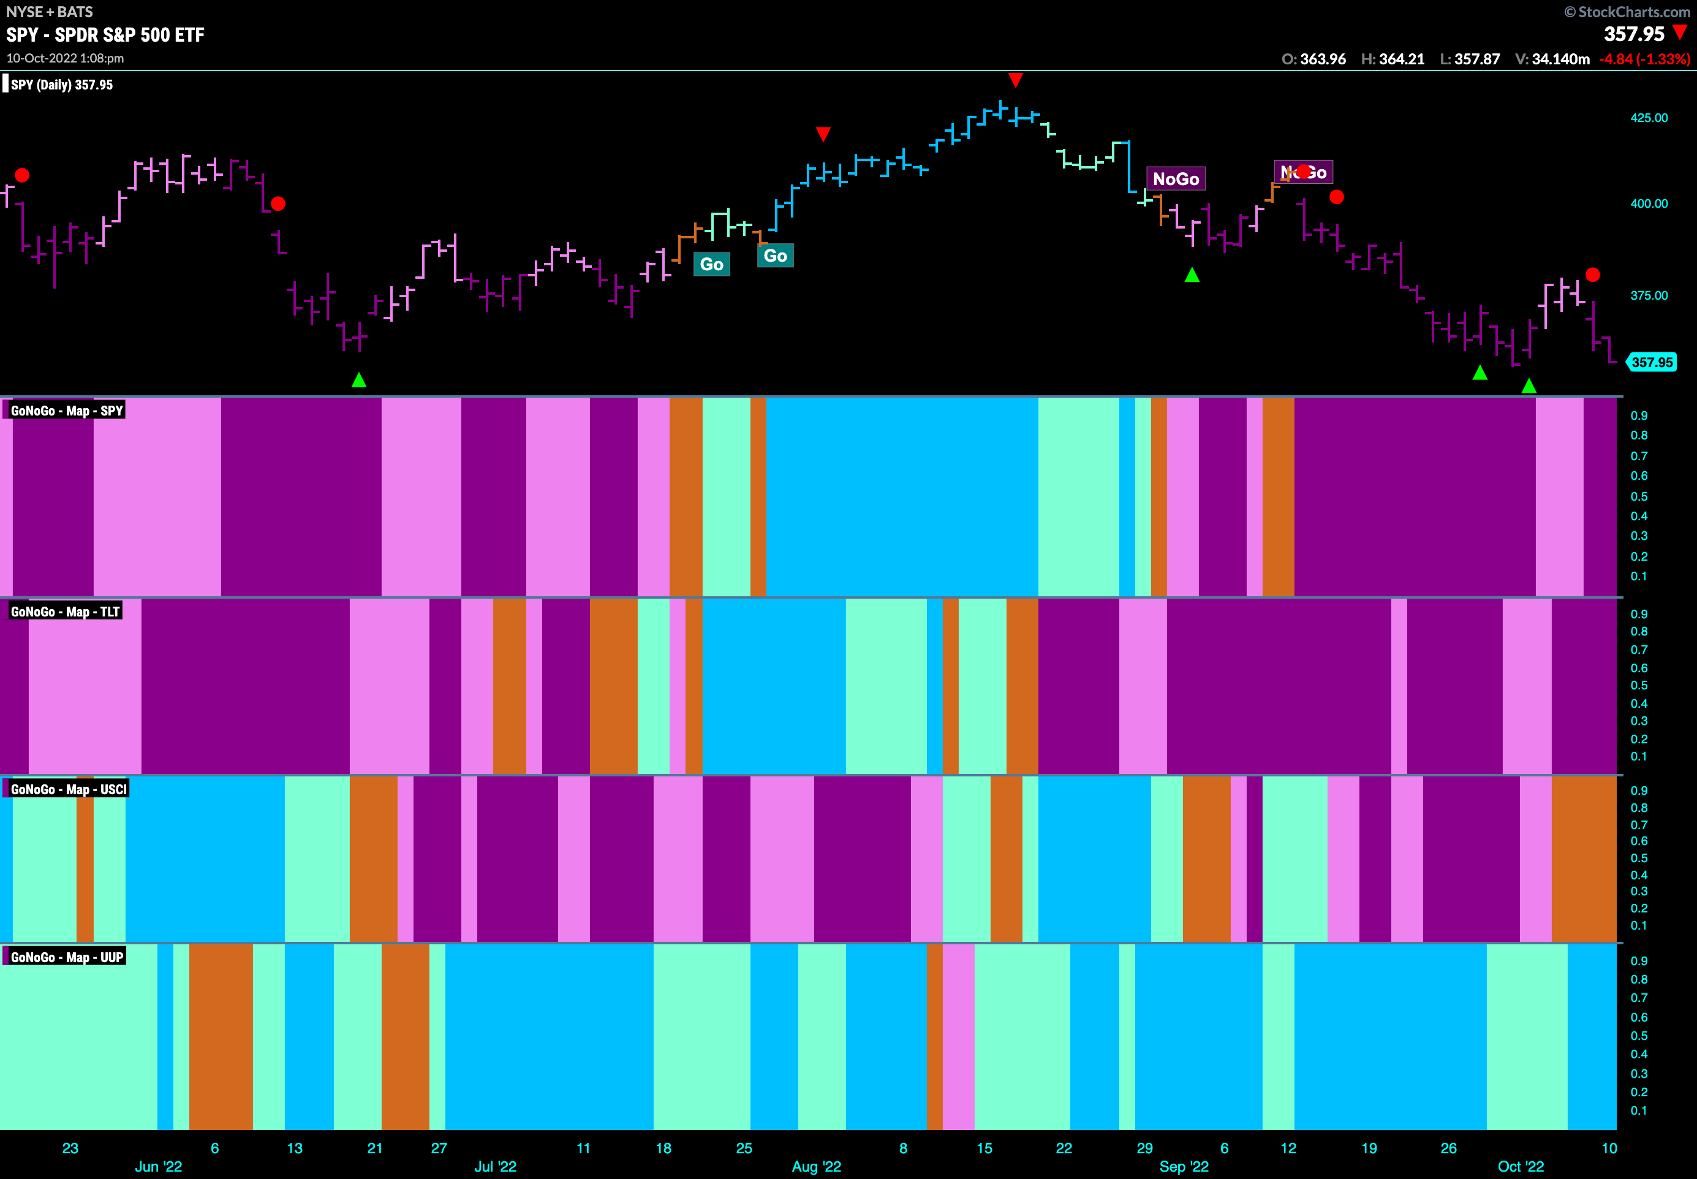Click the 13 date label on the time axis
The width and height of the screenshot is (1697, 1179).
click(x=295, y=1148)
